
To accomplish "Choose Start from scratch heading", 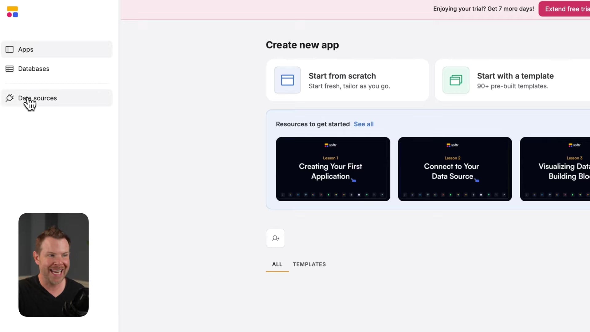I will (342, 76).
